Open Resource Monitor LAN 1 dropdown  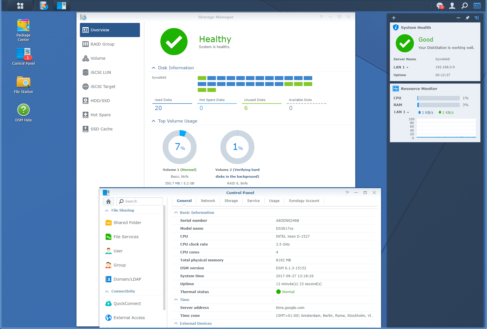[401, 112]
